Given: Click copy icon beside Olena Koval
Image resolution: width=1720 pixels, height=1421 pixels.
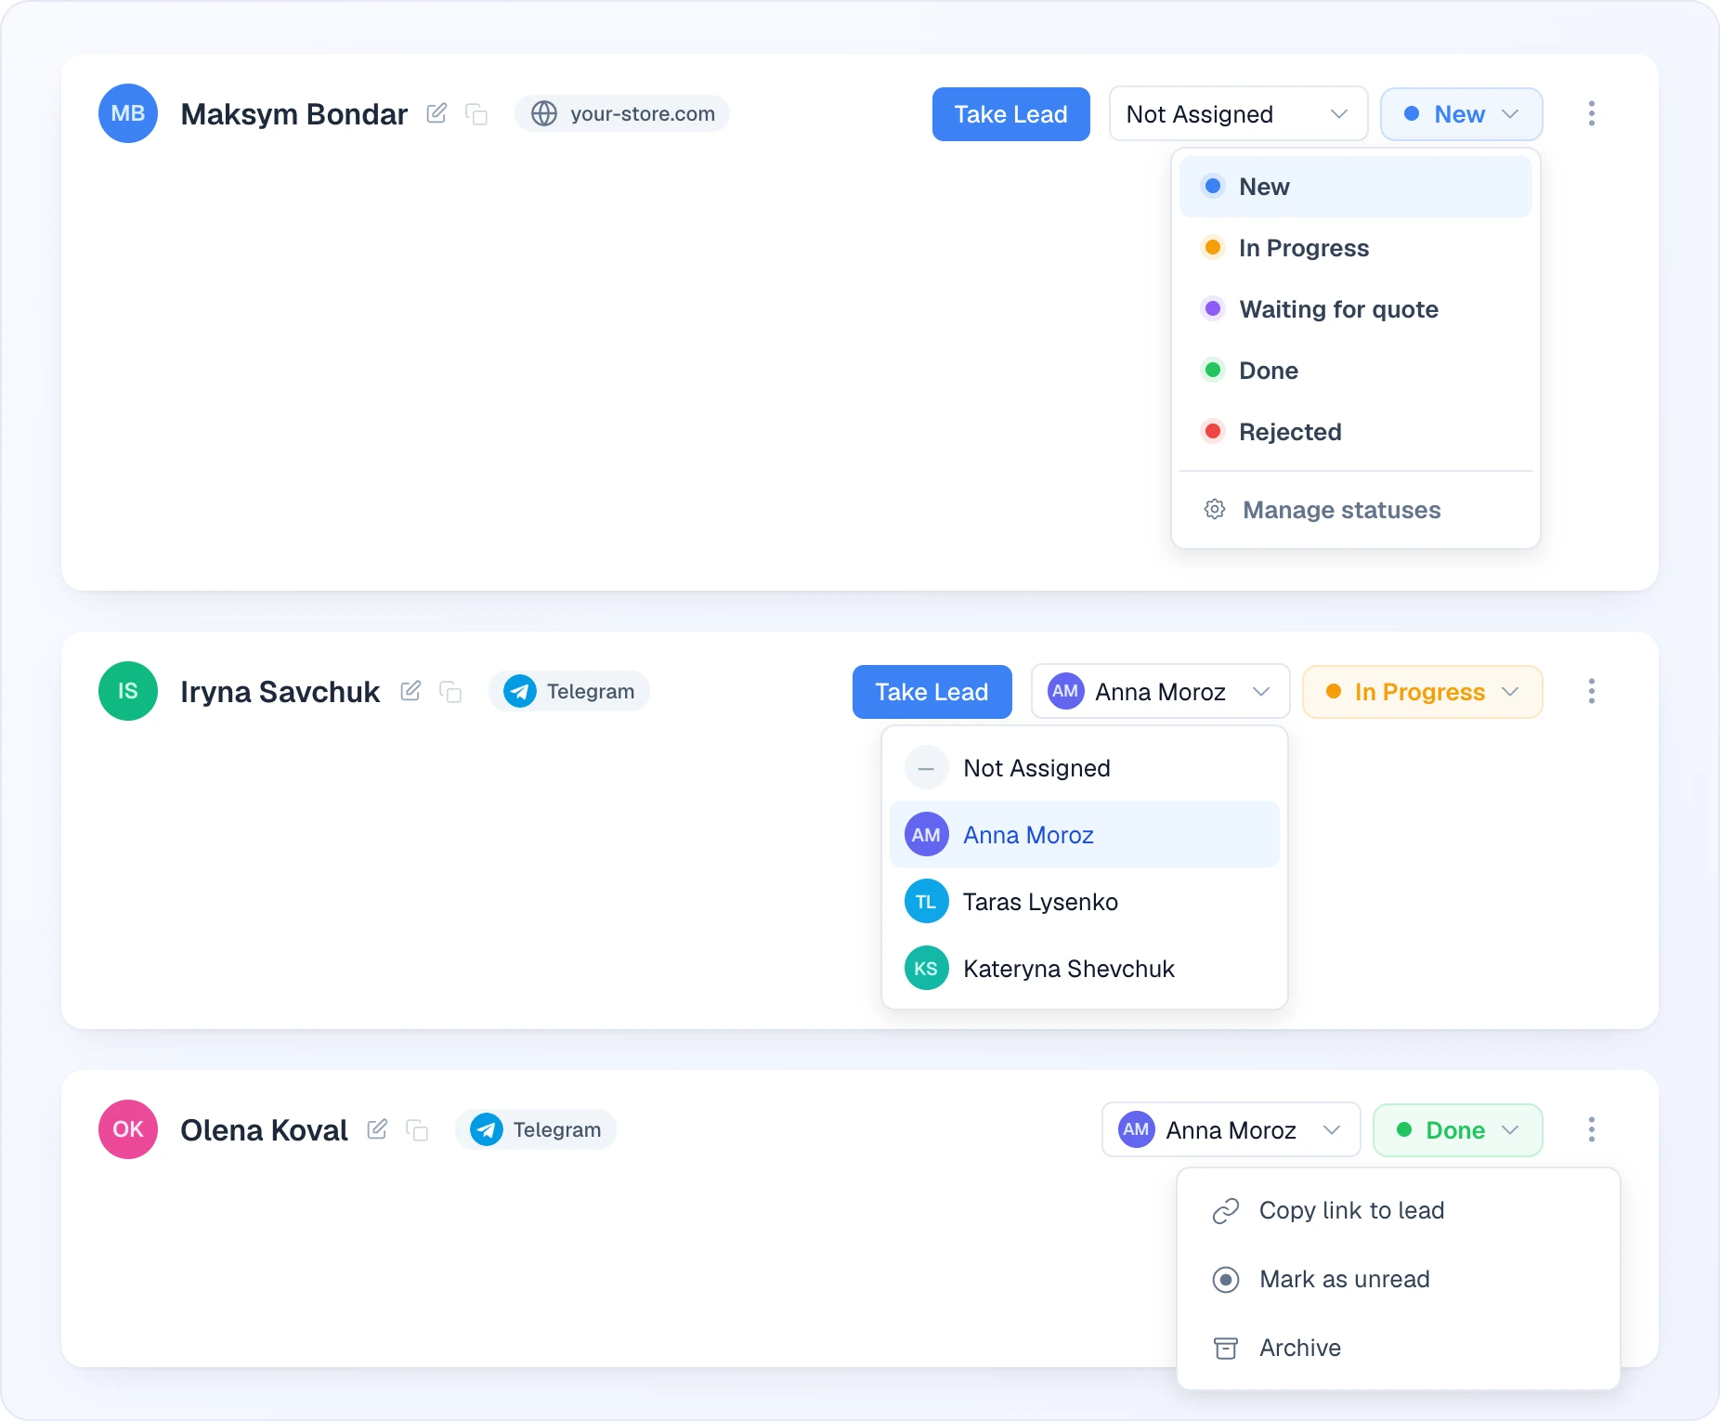Looking at the screenshot, I should point(417,1130).
